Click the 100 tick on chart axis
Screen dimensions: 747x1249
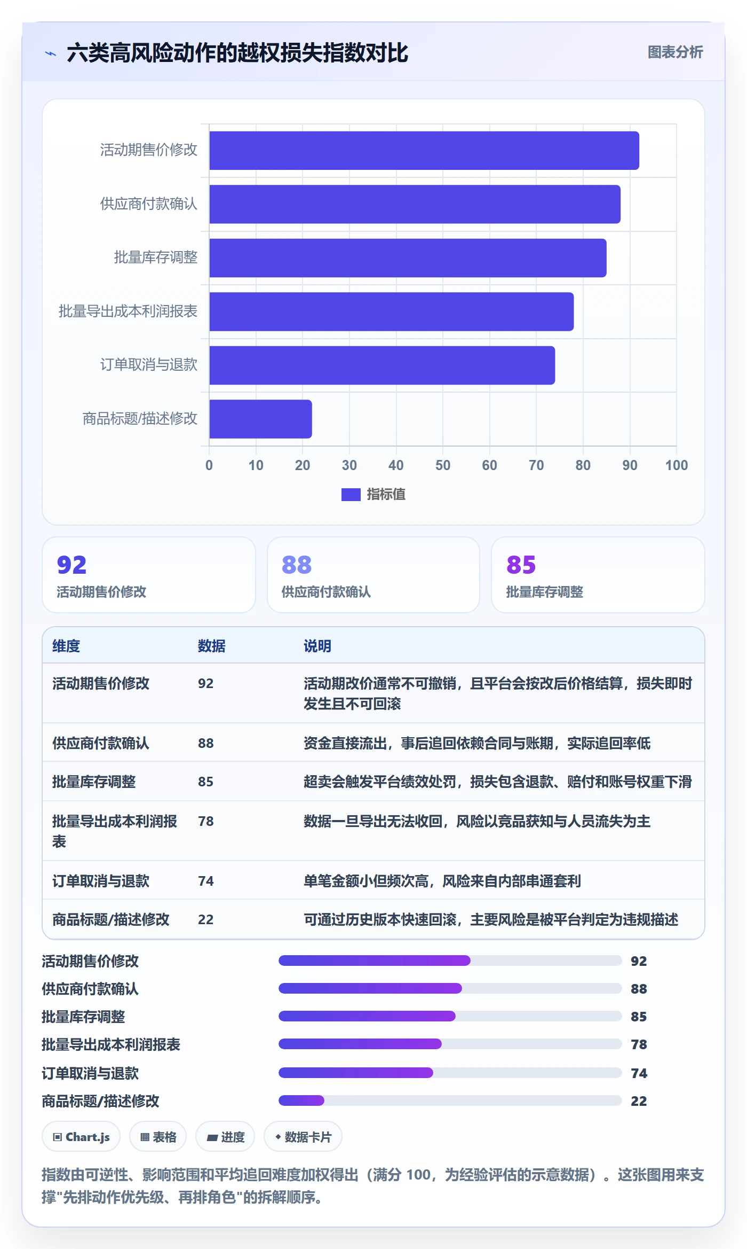click(677, 465)
